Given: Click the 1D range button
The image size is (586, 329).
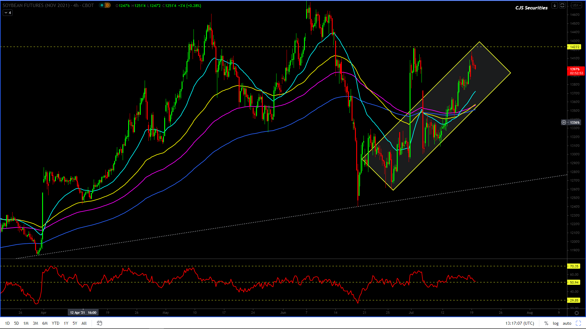Looking at the screenshot, I should click(x=7, y=323).
